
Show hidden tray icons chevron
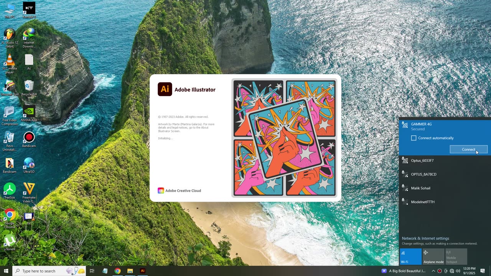433,271
